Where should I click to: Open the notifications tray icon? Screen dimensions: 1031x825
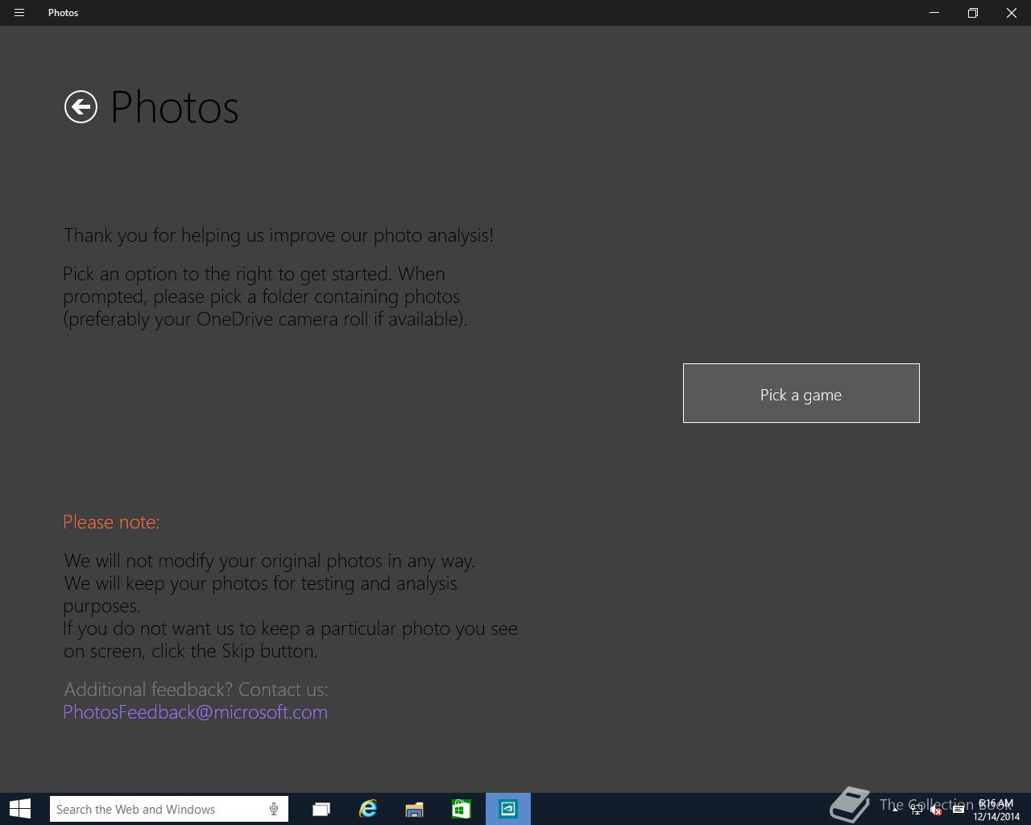958,810
